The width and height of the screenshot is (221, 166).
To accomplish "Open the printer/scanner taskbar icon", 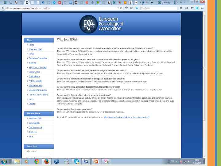I will pos(67,162).
